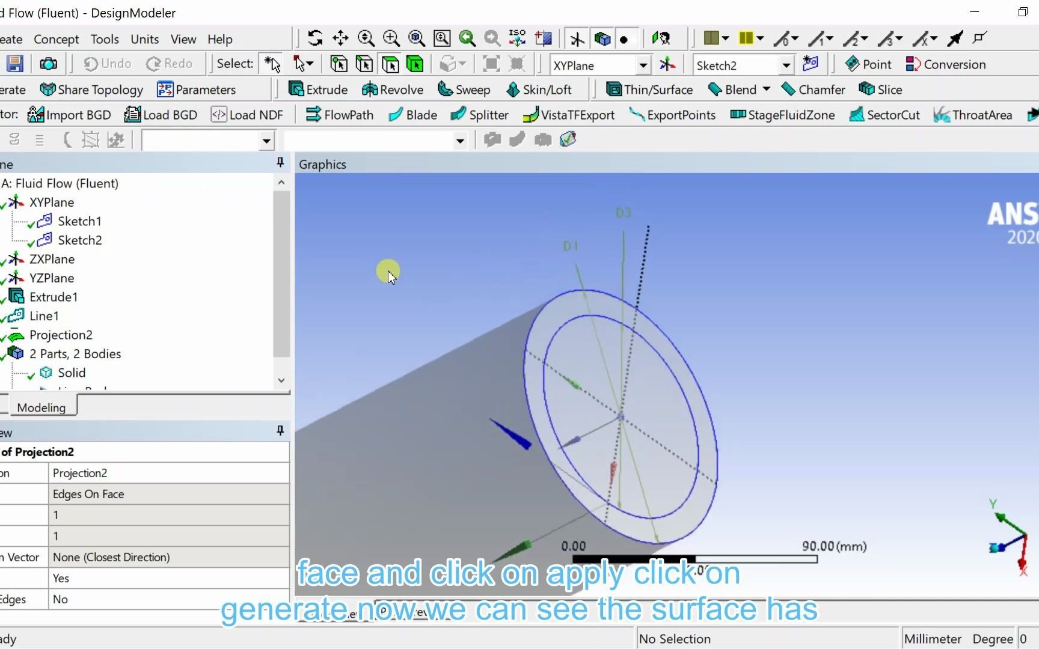1039x649 pixels.
Task: Enable the Faces selection filter
Action: [x=390, y=64]
